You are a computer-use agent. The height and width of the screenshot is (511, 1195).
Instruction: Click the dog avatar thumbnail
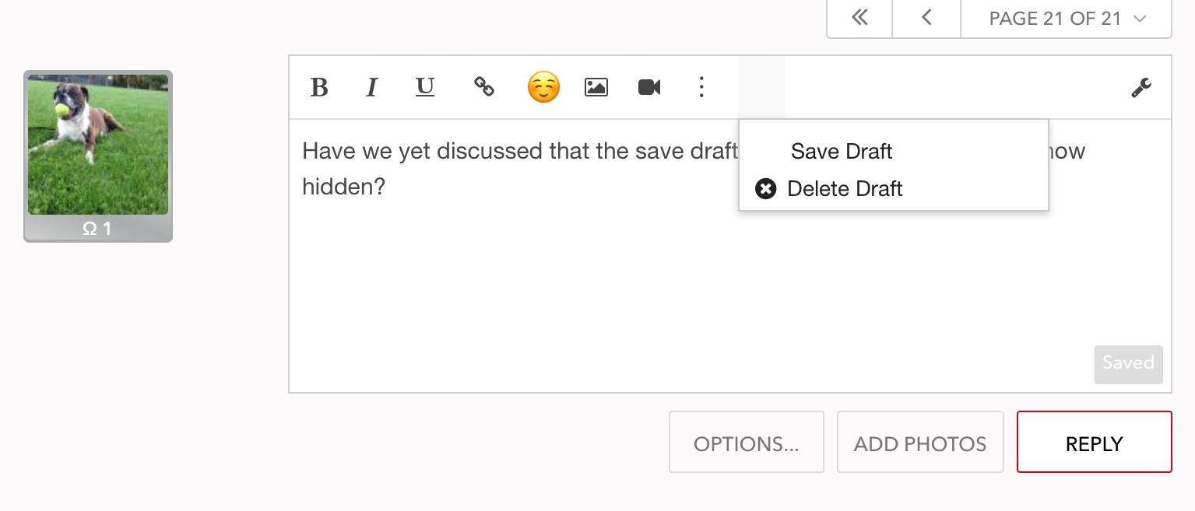98,145
